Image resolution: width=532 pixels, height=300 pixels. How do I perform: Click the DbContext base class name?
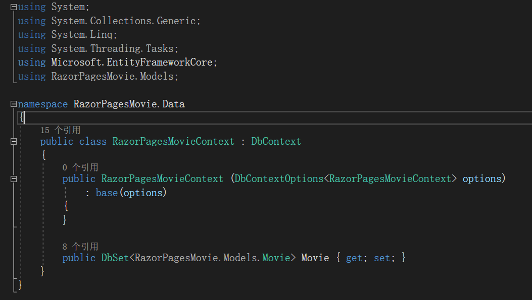coord(276,142)
